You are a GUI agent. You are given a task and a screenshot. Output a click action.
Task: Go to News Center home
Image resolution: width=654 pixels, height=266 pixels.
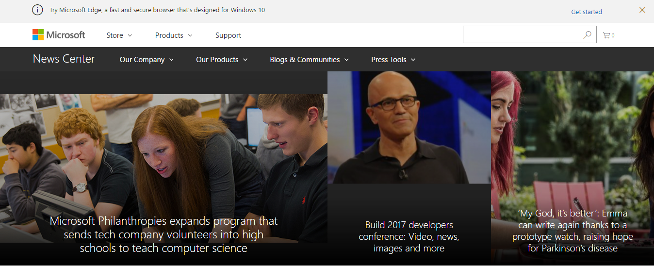[64, 59]
